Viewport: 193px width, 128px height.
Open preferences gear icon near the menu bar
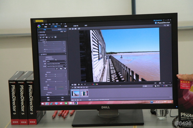pos(65,24)
